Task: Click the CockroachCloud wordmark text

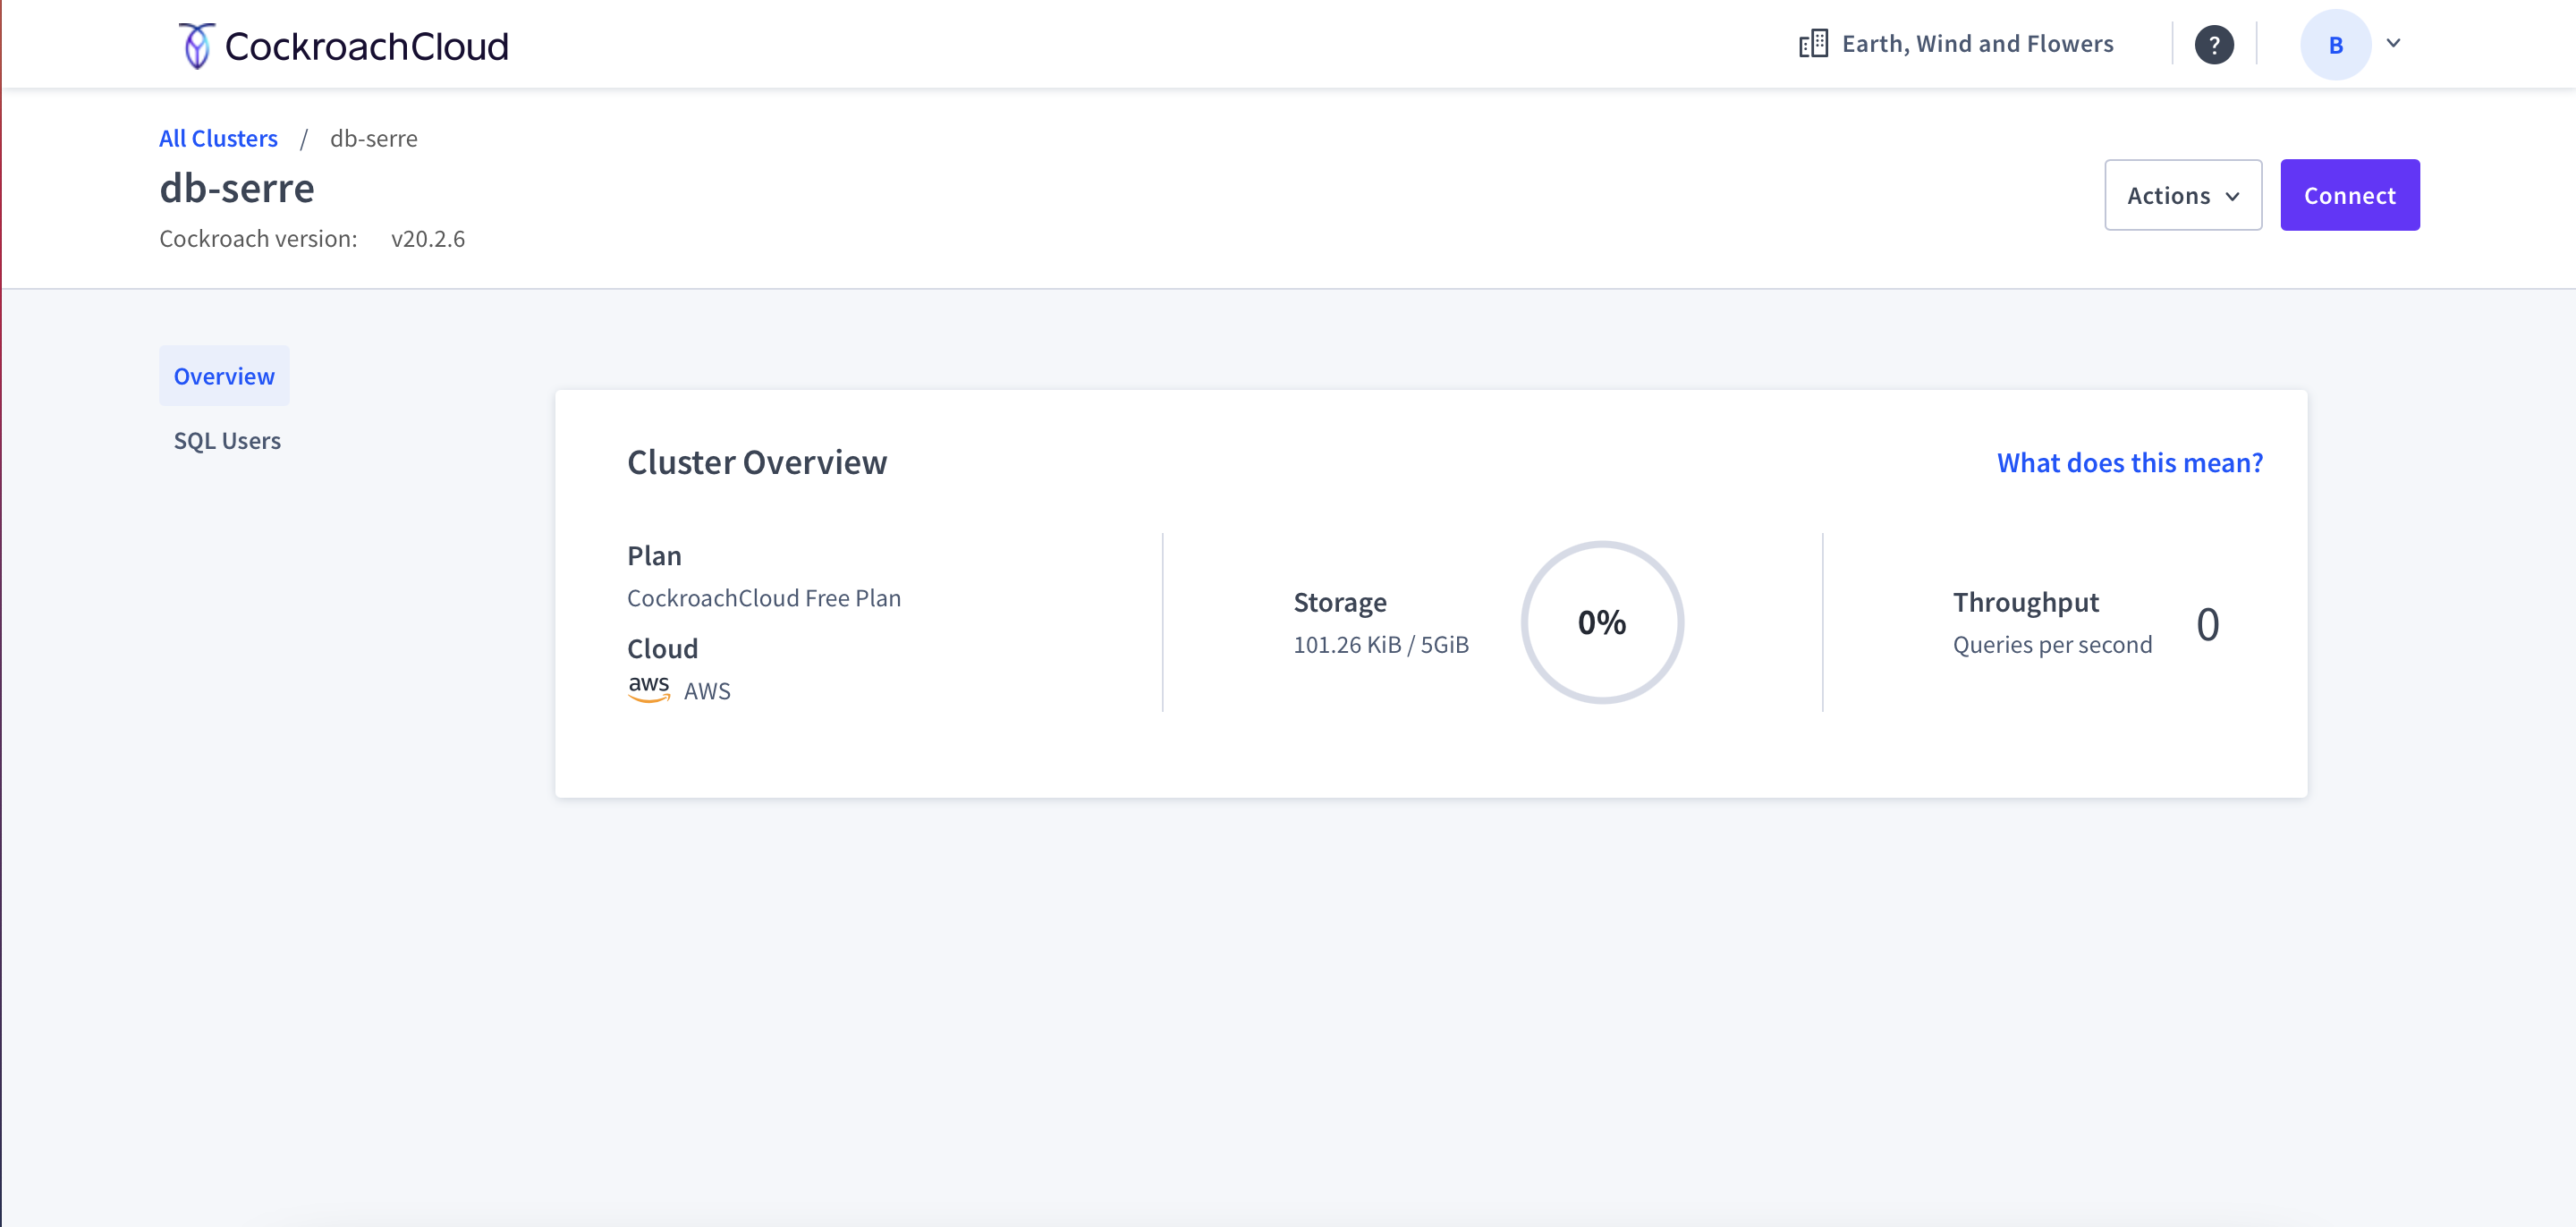Action: pos(366,46)
